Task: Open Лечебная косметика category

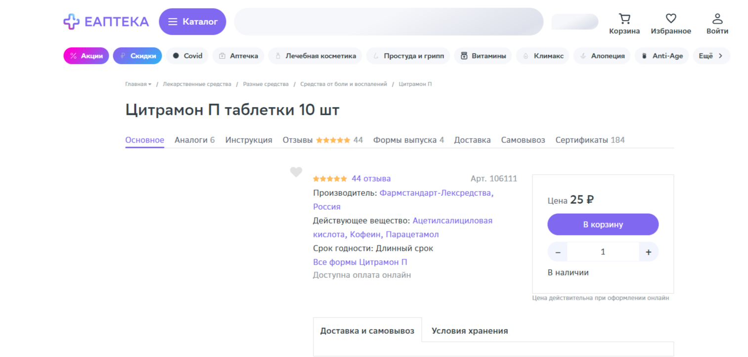Action: pos(315,56)
